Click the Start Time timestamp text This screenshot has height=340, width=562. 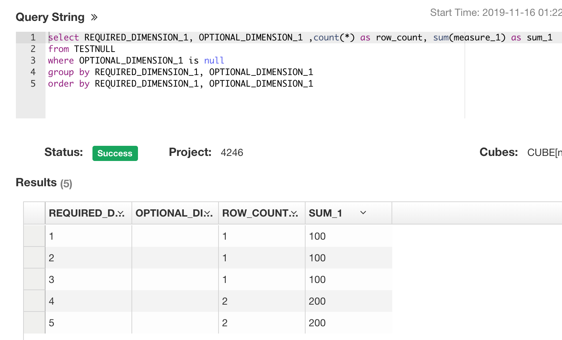(496, 13)
